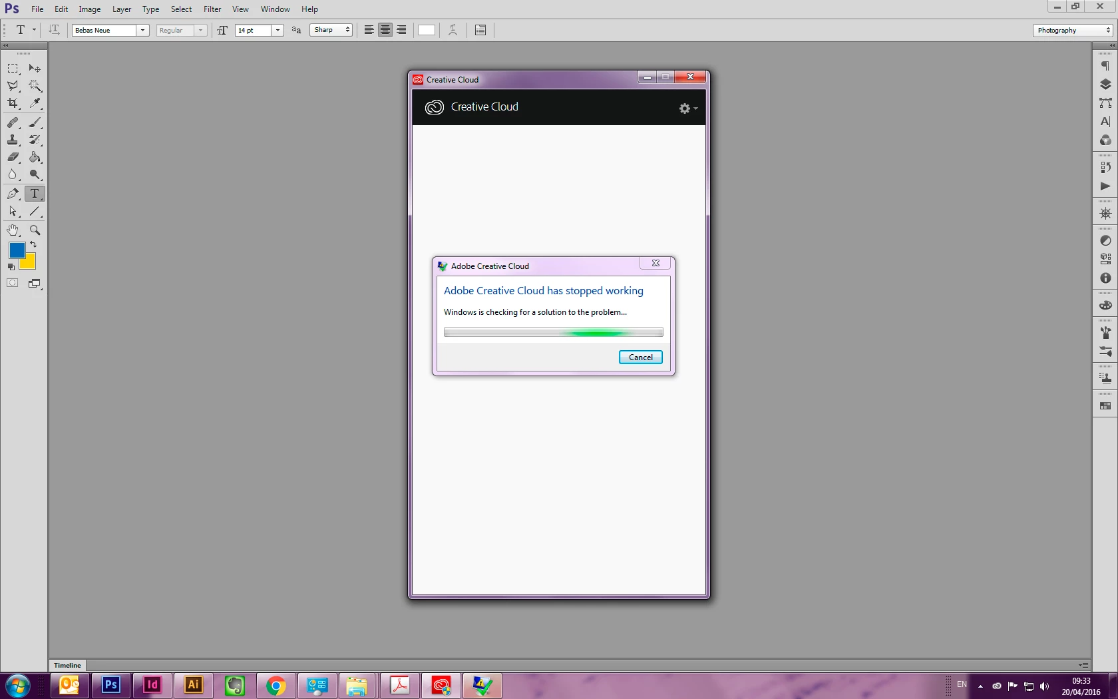Open the Info panel icon
Viewport: 1118px width, 699px height.
(x=1105, y=278)
